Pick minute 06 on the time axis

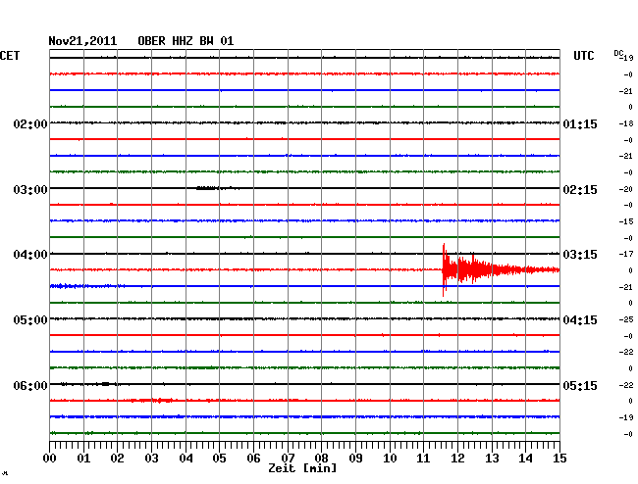tap(253, 459)
